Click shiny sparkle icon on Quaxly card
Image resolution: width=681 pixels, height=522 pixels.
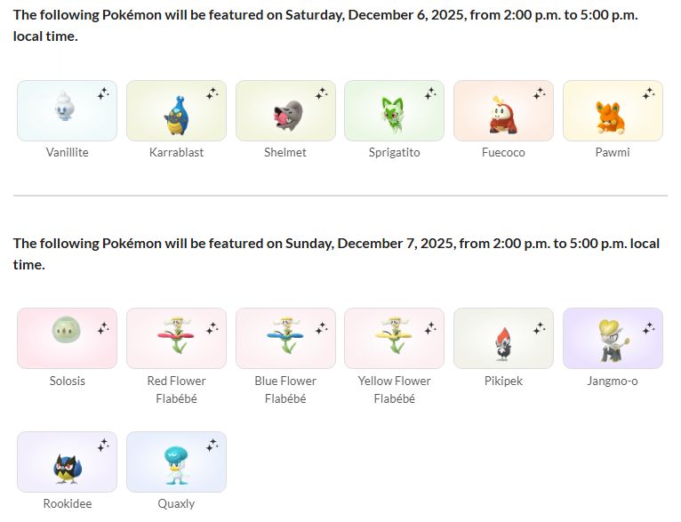[x=212, y=446]
